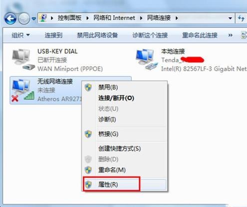This screenshot has width=247, height=207.
Task: Expand the arrow after 网络连接 breadcrumb
Action: 177,18
